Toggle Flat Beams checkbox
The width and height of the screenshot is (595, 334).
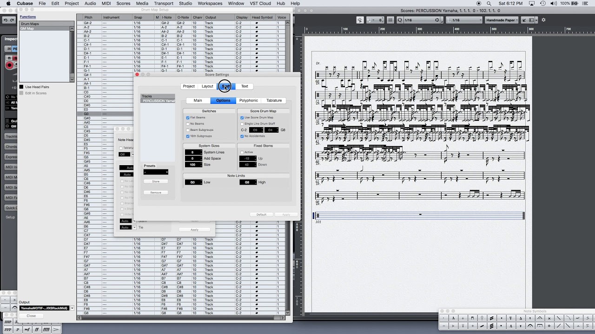(188, 118)
